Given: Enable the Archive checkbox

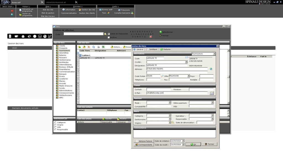Looking at the screenshot, I should (109, 37).
